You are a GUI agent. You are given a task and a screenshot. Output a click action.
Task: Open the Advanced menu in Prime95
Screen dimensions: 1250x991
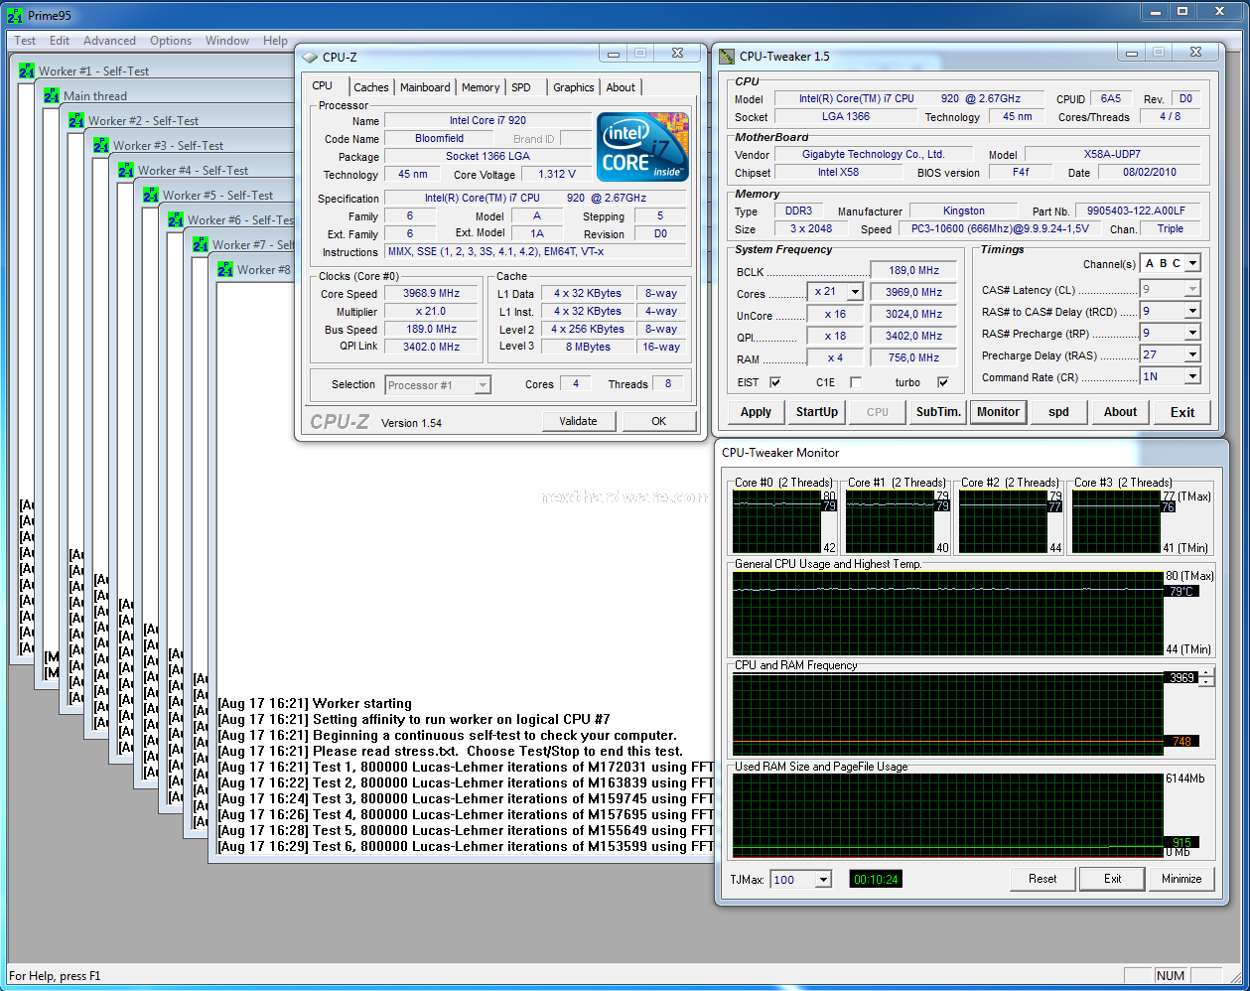point(109,41)
